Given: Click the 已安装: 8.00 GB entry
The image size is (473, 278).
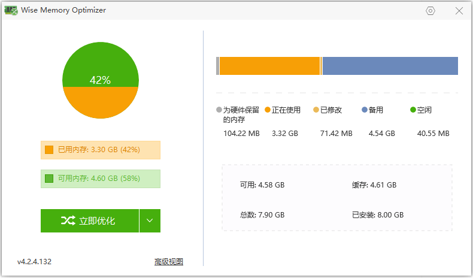Looking at the screenshot, I should (x=378, y=215).
